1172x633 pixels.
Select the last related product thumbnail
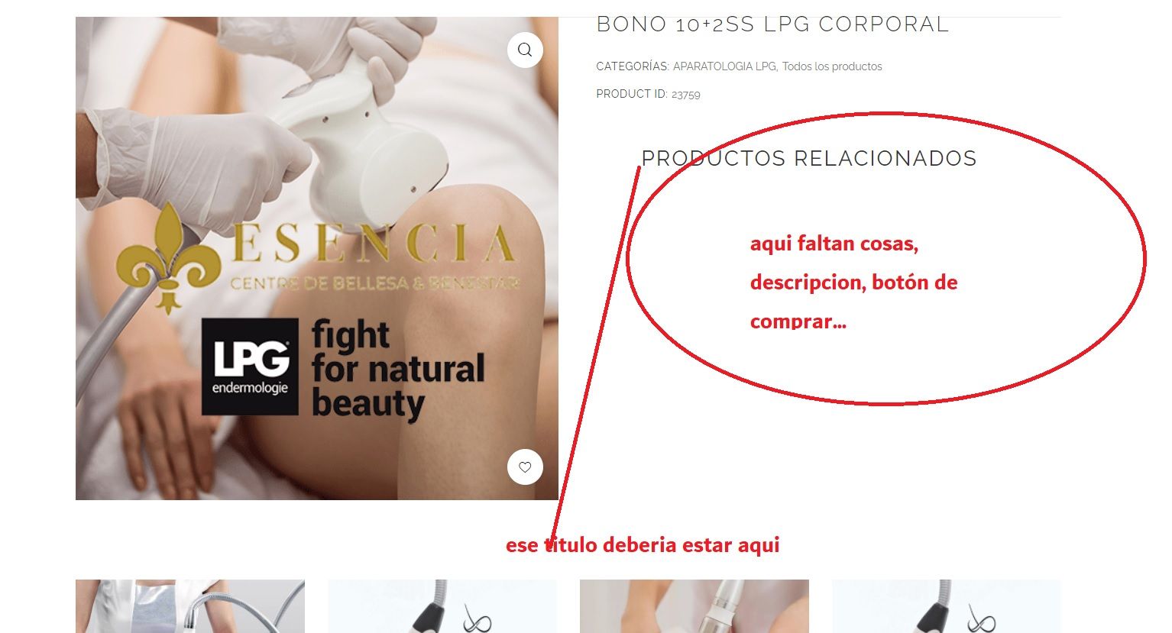point(947,606)
